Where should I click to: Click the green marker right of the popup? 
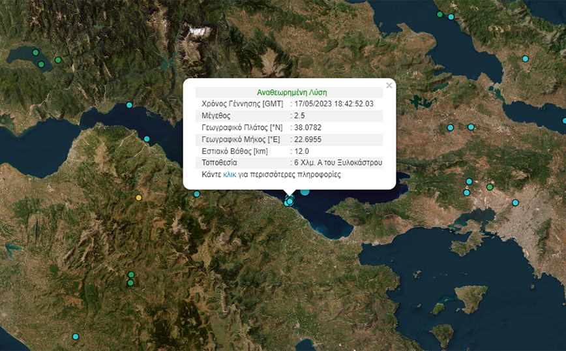pyautogui.click(x=490, y=187)
